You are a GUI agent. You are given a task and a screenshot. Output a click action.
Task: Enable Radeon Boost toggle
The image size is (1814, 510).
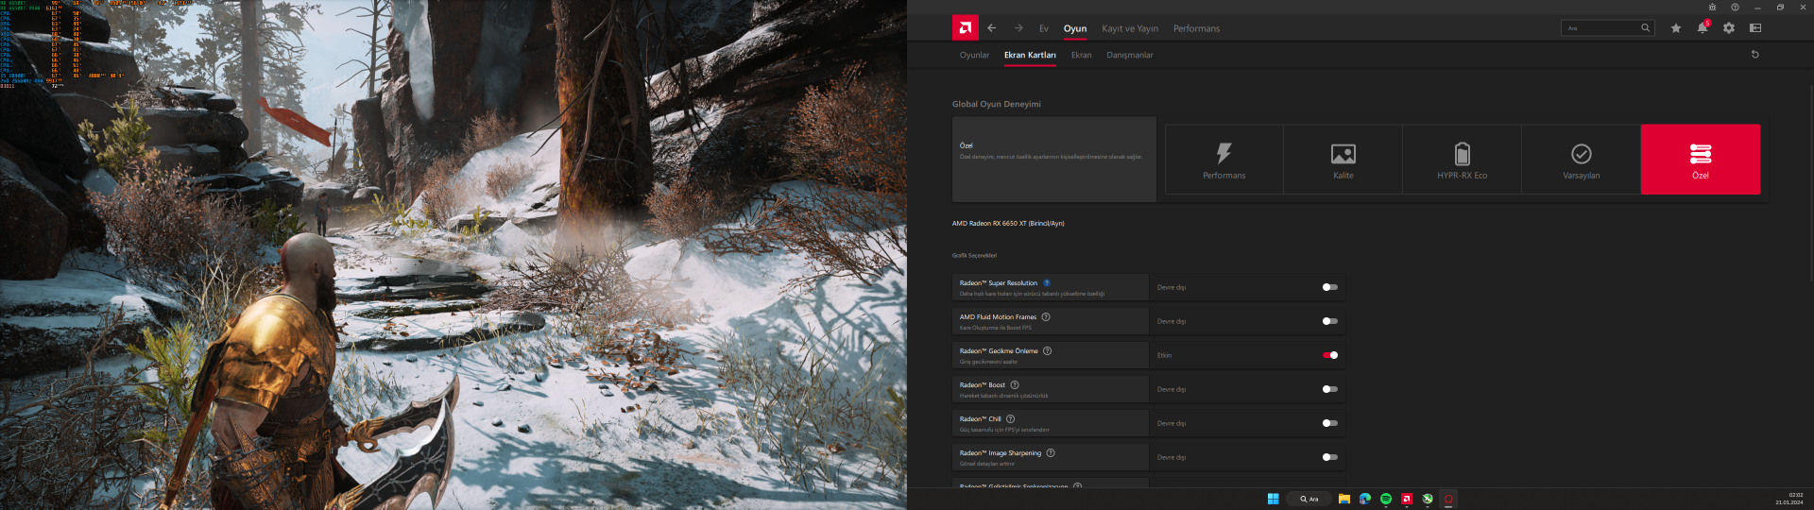click(x=1330, y=389)
